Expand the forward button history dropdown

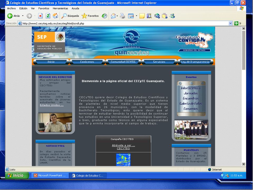tap(35, 16)
